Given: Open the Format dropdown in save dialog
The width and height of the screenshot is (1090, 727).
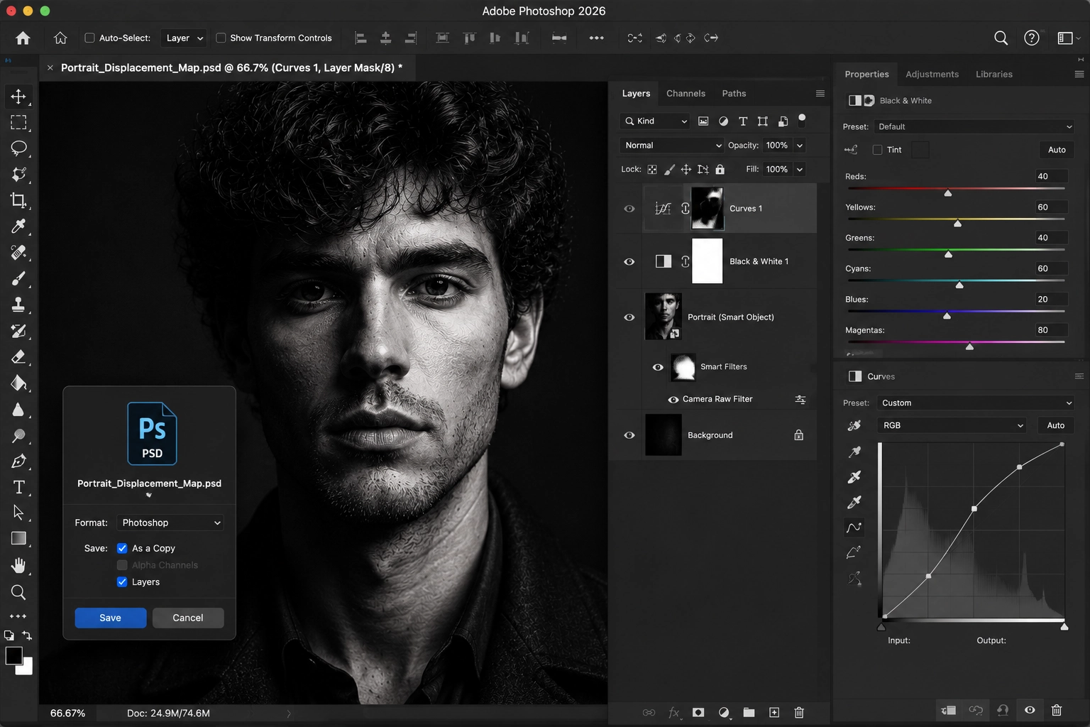Looking at the screenshot, I should pyautogui.click(x=170, y=523).
